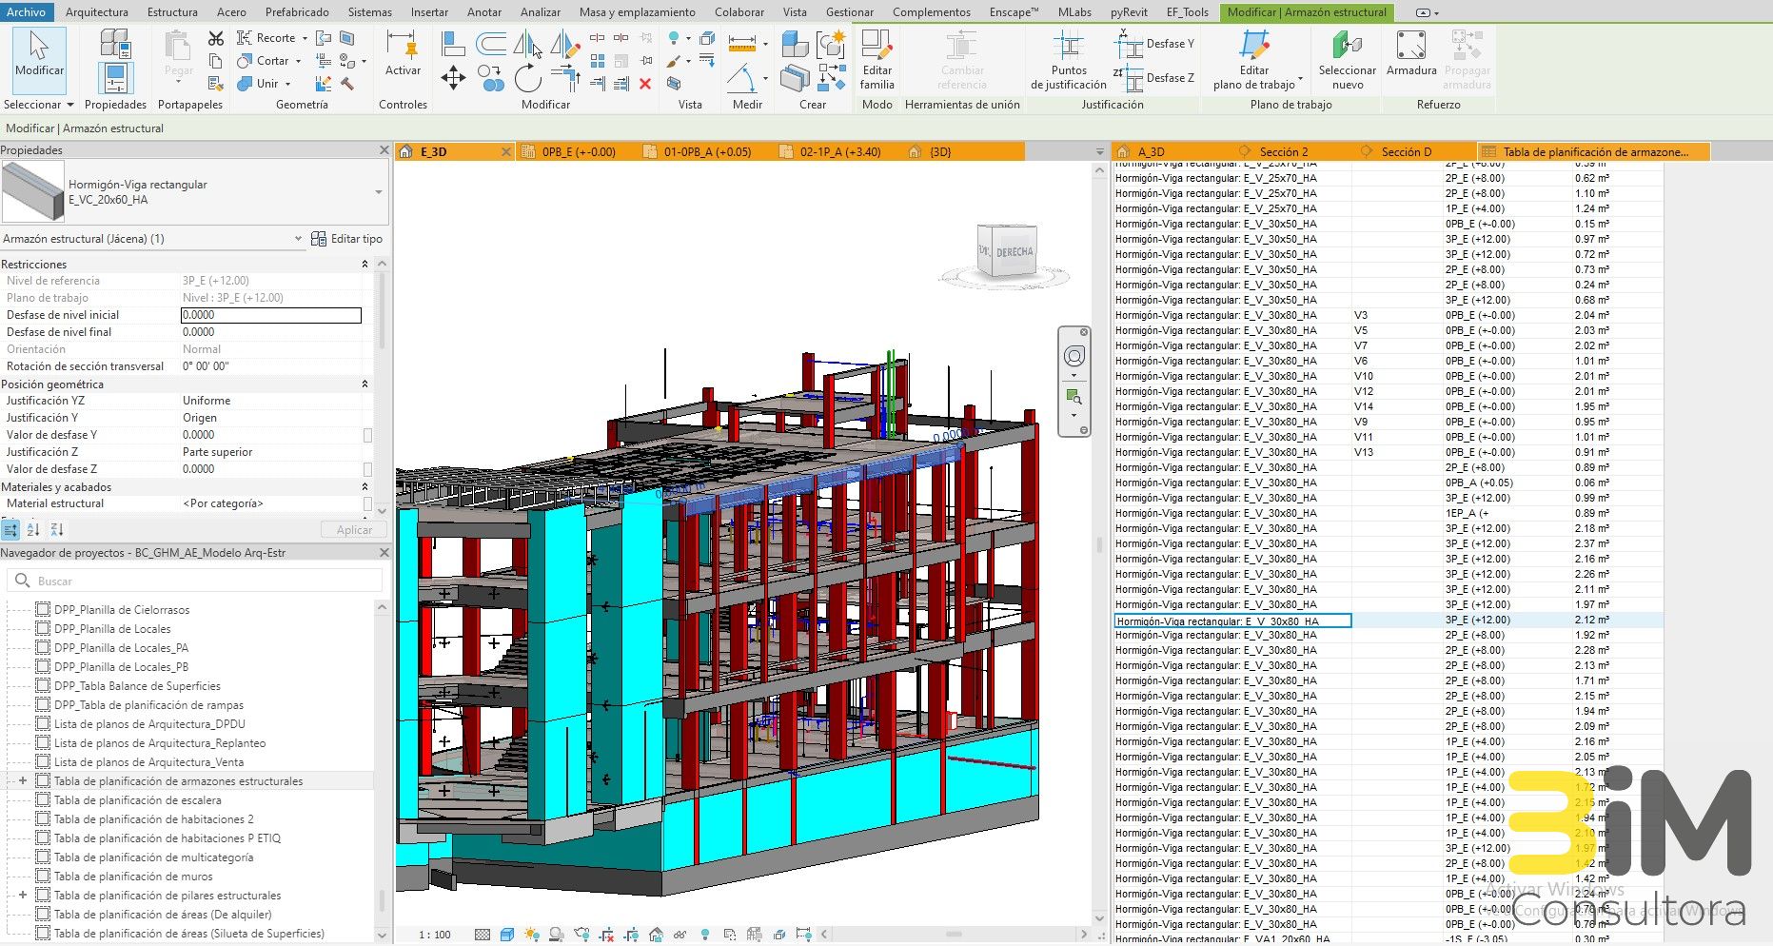This screenshot has width=1773, height=946.
Task: Click the Aplicar button in Properties
Action: coord(353,529)
